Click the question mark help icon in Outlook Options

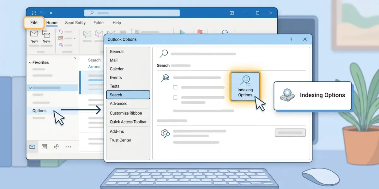tap(291, 39)
